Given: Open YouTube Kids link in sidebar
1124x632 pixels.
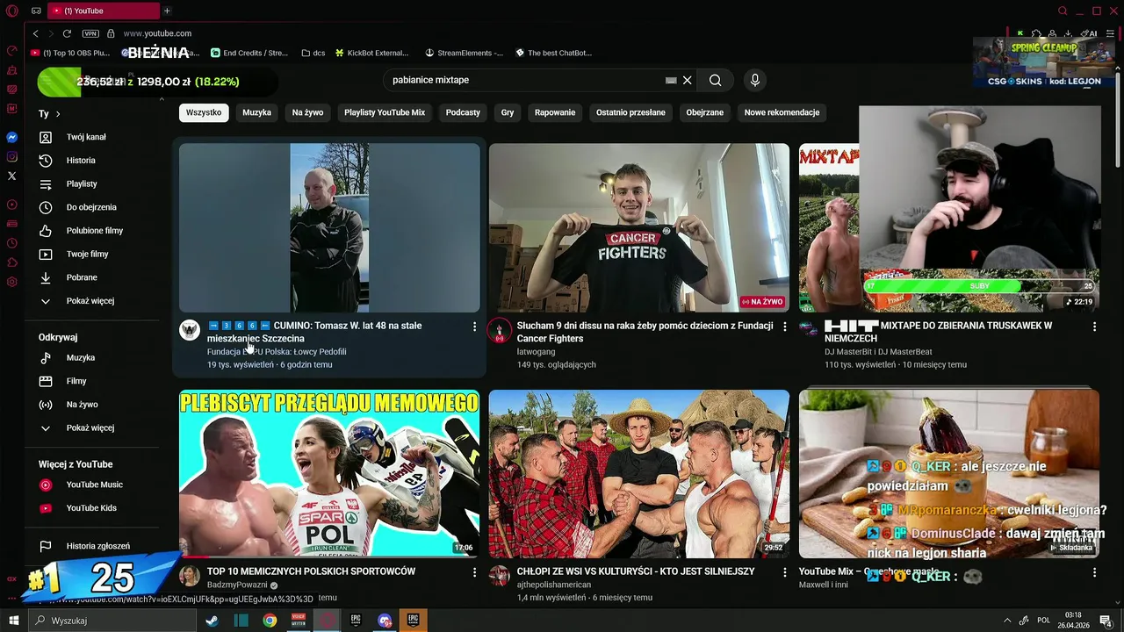Looking at the screenshot, I should 93,508.
